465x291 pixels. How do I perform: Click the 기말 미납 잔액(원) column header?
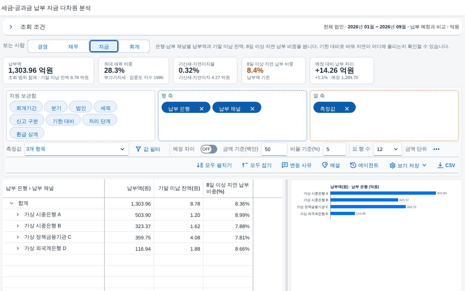tap(179, 188)
